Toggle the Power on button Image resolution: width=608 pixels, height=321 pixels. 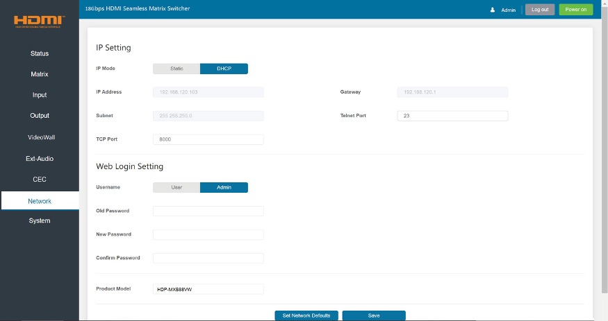(x=576, y=10)
